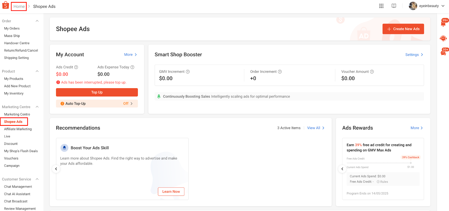449x211 pixels.
Task: Open the eyeinbeauty account dropdown arrow
Action: [x=443, y=6]
